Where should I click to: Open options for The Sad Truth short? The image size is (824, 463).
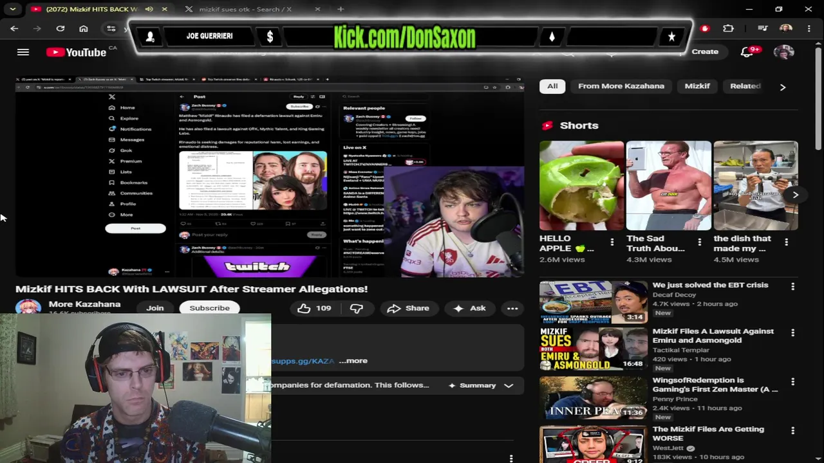pos(699,242)
